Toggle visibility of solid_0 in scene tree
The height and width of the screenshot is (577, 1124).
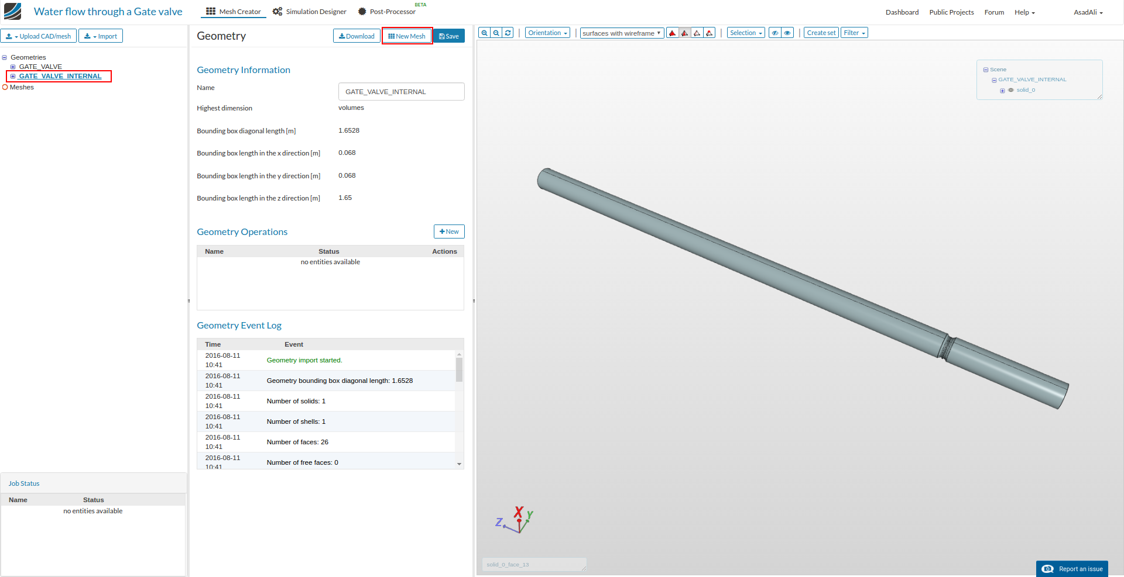(x=1011, y=90)
